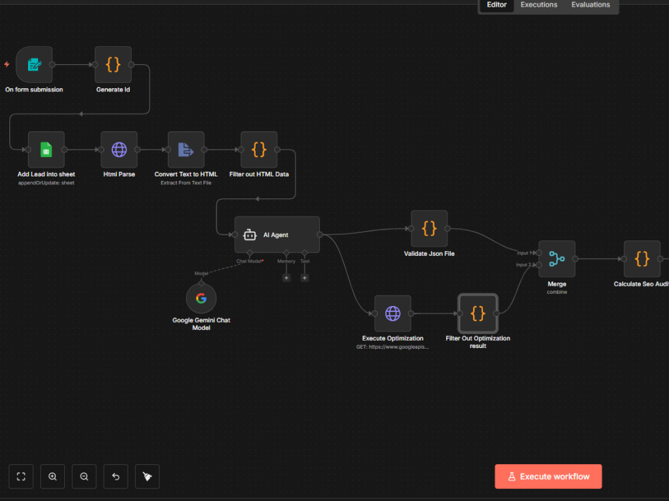Select the Html Parse globe node
Image resolution: width=669 pixels, height=501 pixels.
pos(119,150)
